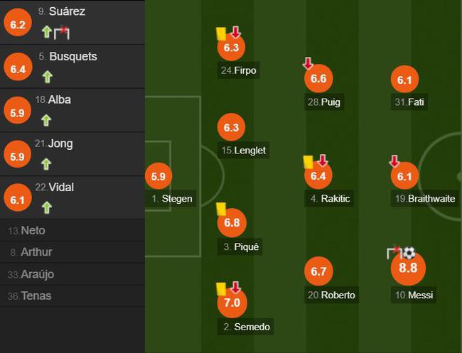Image resolution: width=462 pixels, height=353 pixels.
Task: Select Neto in the bench list
Action: (72, 230)
